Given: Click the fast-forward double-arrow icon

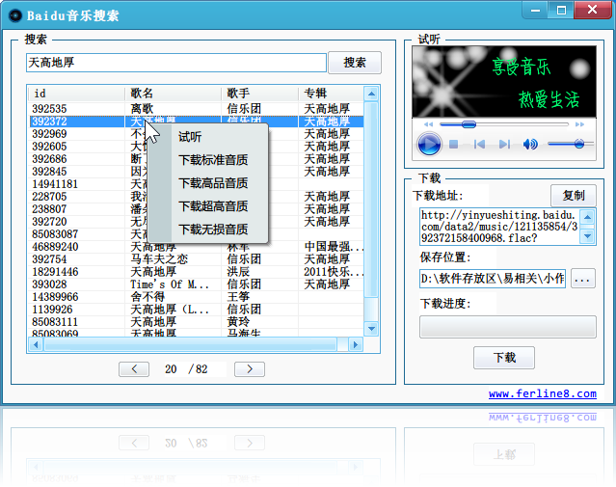Looking at the screenshot, I should point(578,124).
